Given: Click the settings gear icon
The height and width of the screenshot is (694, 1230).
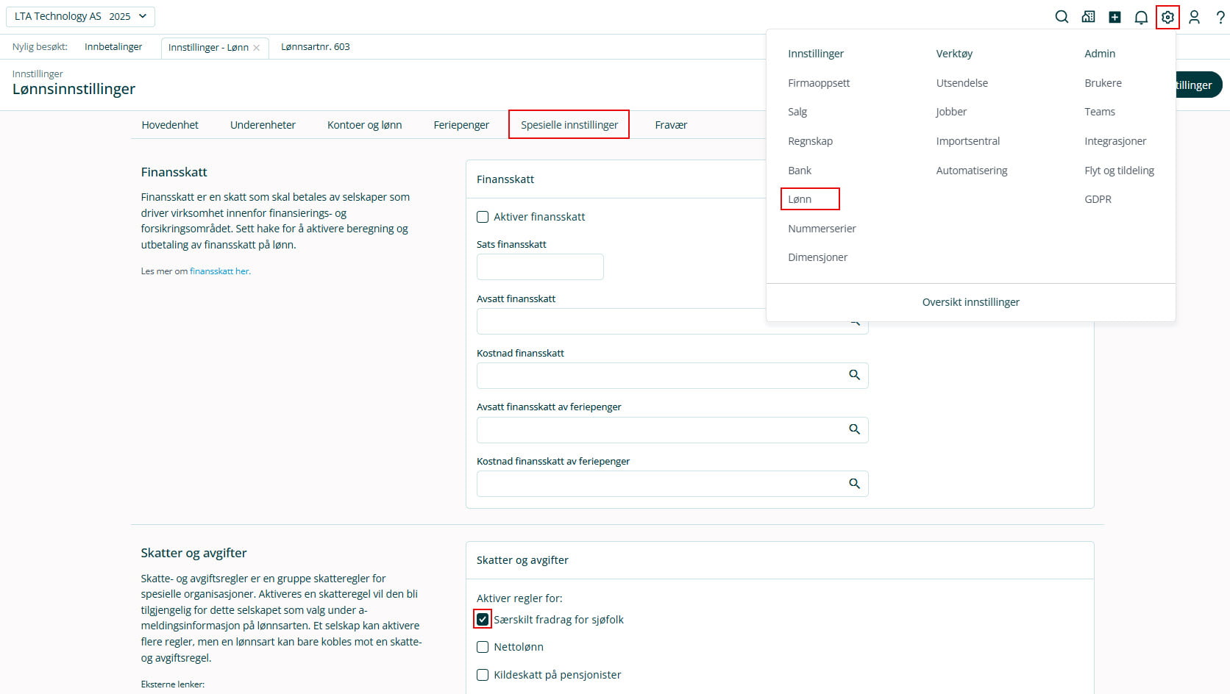Looking at the screenshot, I should pyautogui.click(x=1167, y=17).
